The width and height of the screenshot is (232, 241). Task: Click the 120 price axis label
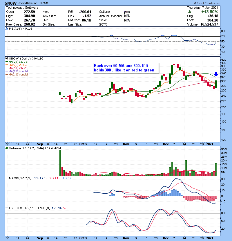click(224, 140)
